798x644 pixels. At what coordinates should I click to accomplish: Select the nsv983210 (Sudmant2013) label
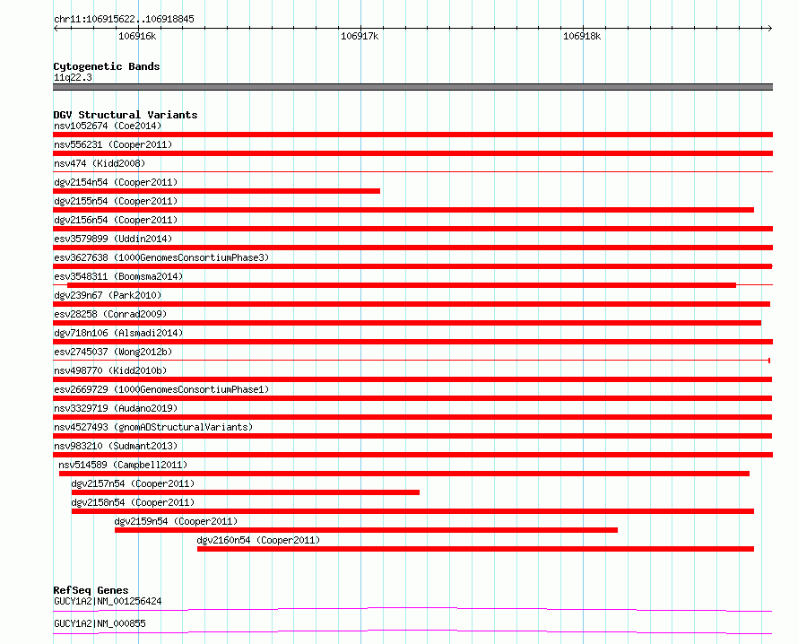[x=116, y=446]
